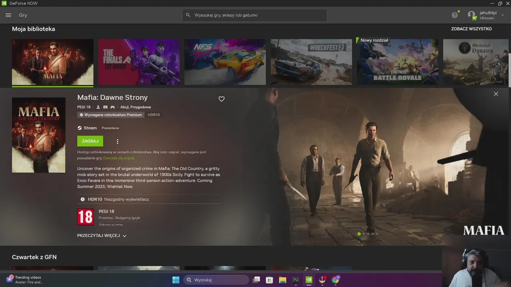Click the Mafia Old Country cover art
The height and width of the screenshot is (287, 511).
(39, 135)
